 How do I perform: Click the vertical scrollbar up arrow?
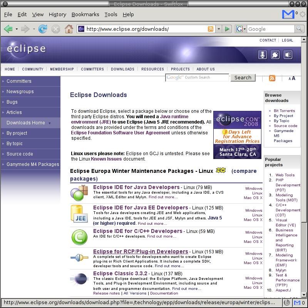304,39
